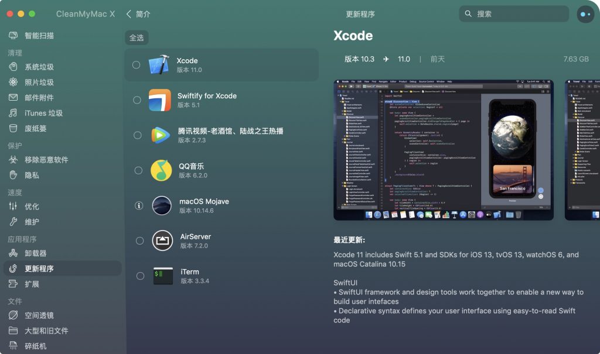
Task: Click the 前天 date label
Action: click(437, 59)
